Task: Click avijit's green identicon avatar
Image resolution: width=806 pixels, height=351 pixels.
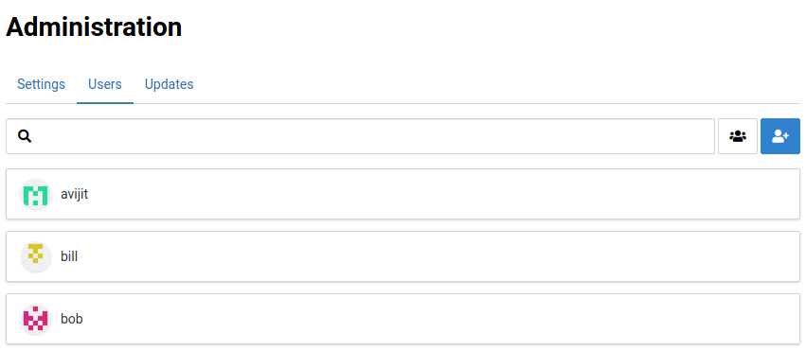Action: pyautogui.click(x=36, y=195)
